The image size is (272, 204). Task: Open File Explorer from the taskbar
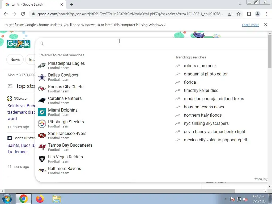point(57,199)
